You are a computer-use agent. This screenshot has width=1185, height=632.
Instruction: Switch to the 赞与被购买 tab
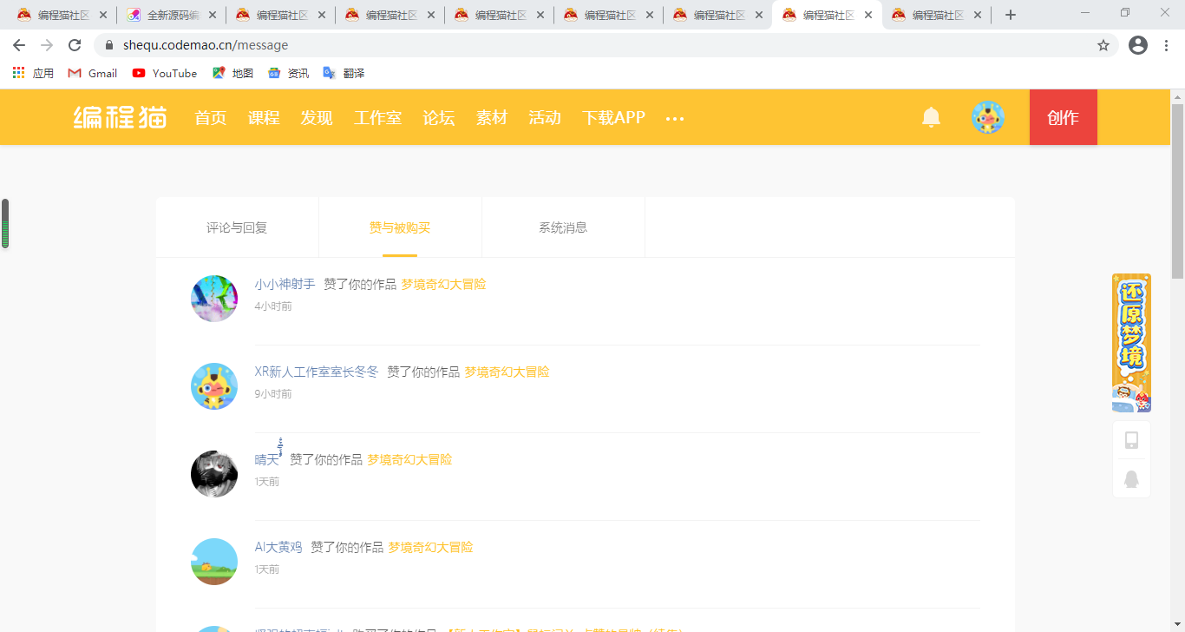(x=400, y=227)
